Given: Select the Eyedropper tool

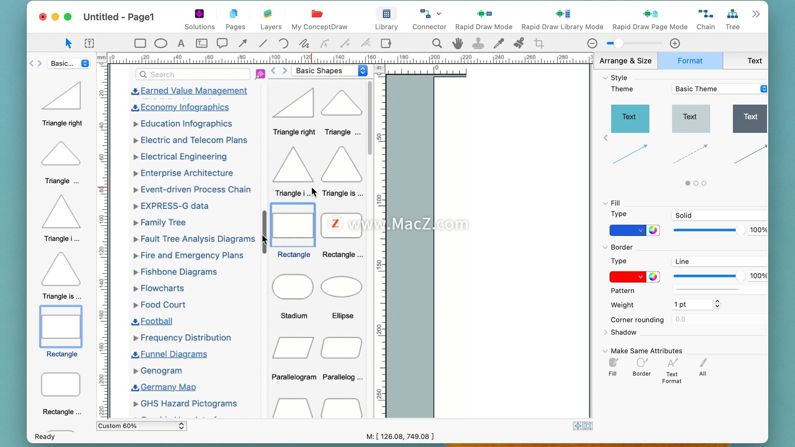Looking at the screenshot, I should [x=499, y=43].
